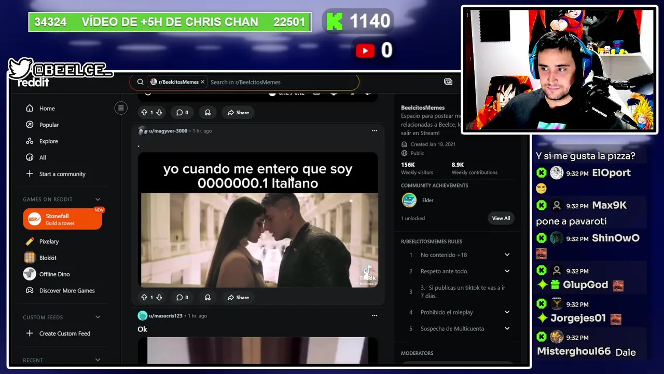Click the Chris Chan video goal bar

click(170, 22)
